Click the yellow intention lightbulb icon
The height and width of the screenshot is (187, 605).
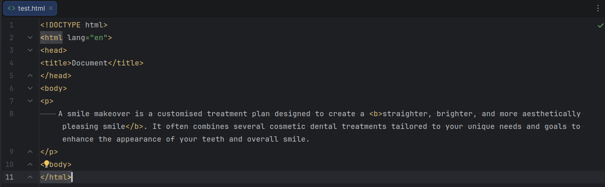[x=47, y=164]
